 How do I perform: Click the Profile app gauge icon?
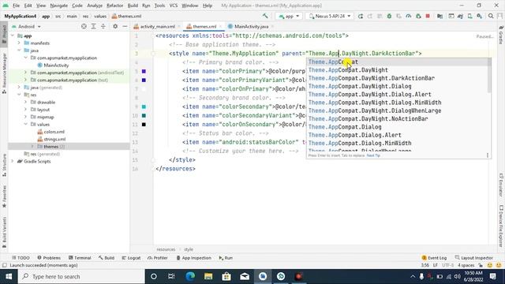[409, 16]
